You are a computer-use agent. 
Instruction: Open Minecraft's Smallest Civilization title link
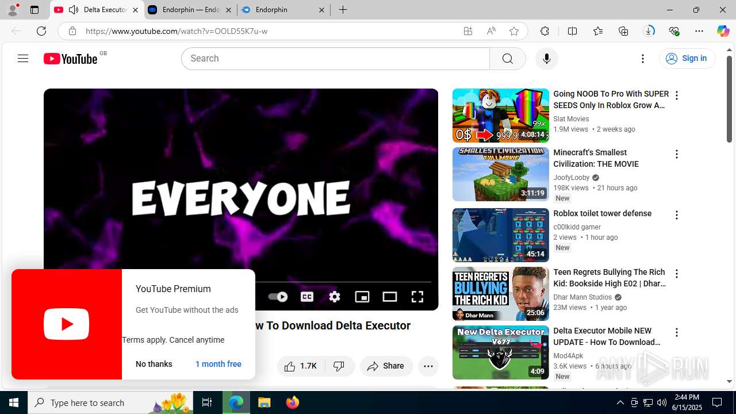pyautogui.click(x=596, y=158)
